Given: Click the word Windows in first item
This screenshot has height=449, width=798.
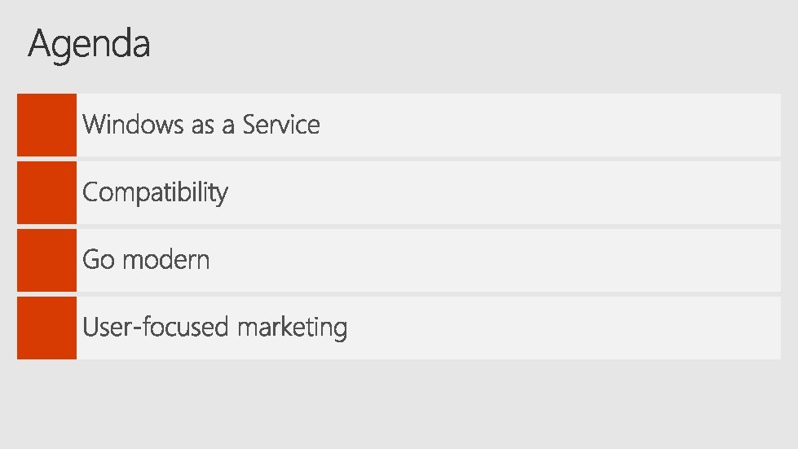Looking at the screenshot, I should click(133, 125).
